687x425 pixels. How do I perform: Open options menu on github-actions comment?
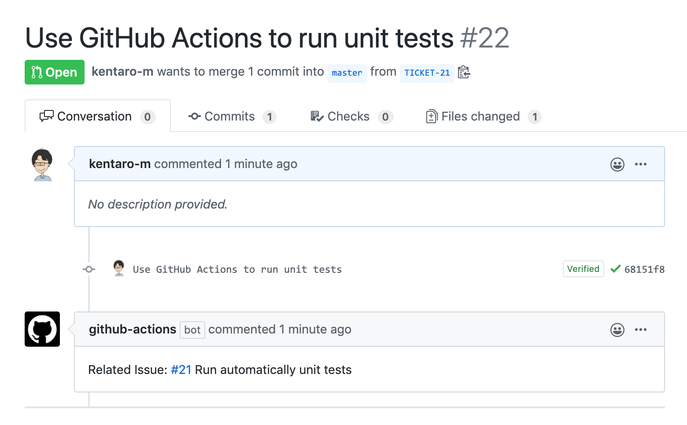(641, 330)
